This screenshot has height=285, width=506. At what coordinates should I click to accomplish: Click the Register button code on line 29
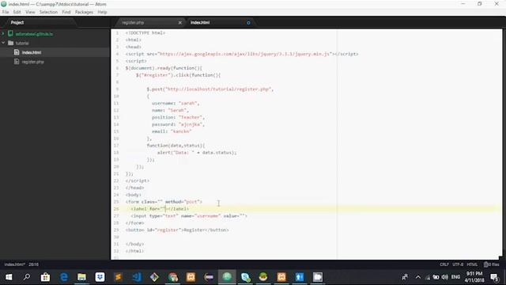click(x=177, y=230)
